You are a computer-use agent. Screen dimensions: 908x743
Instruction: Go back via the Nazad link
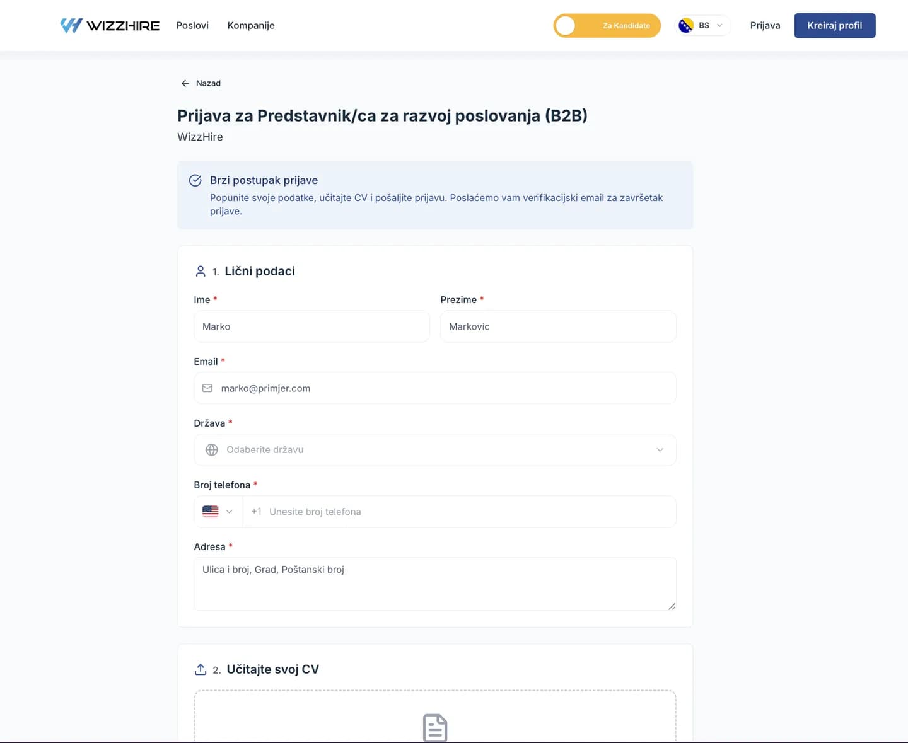201,83
